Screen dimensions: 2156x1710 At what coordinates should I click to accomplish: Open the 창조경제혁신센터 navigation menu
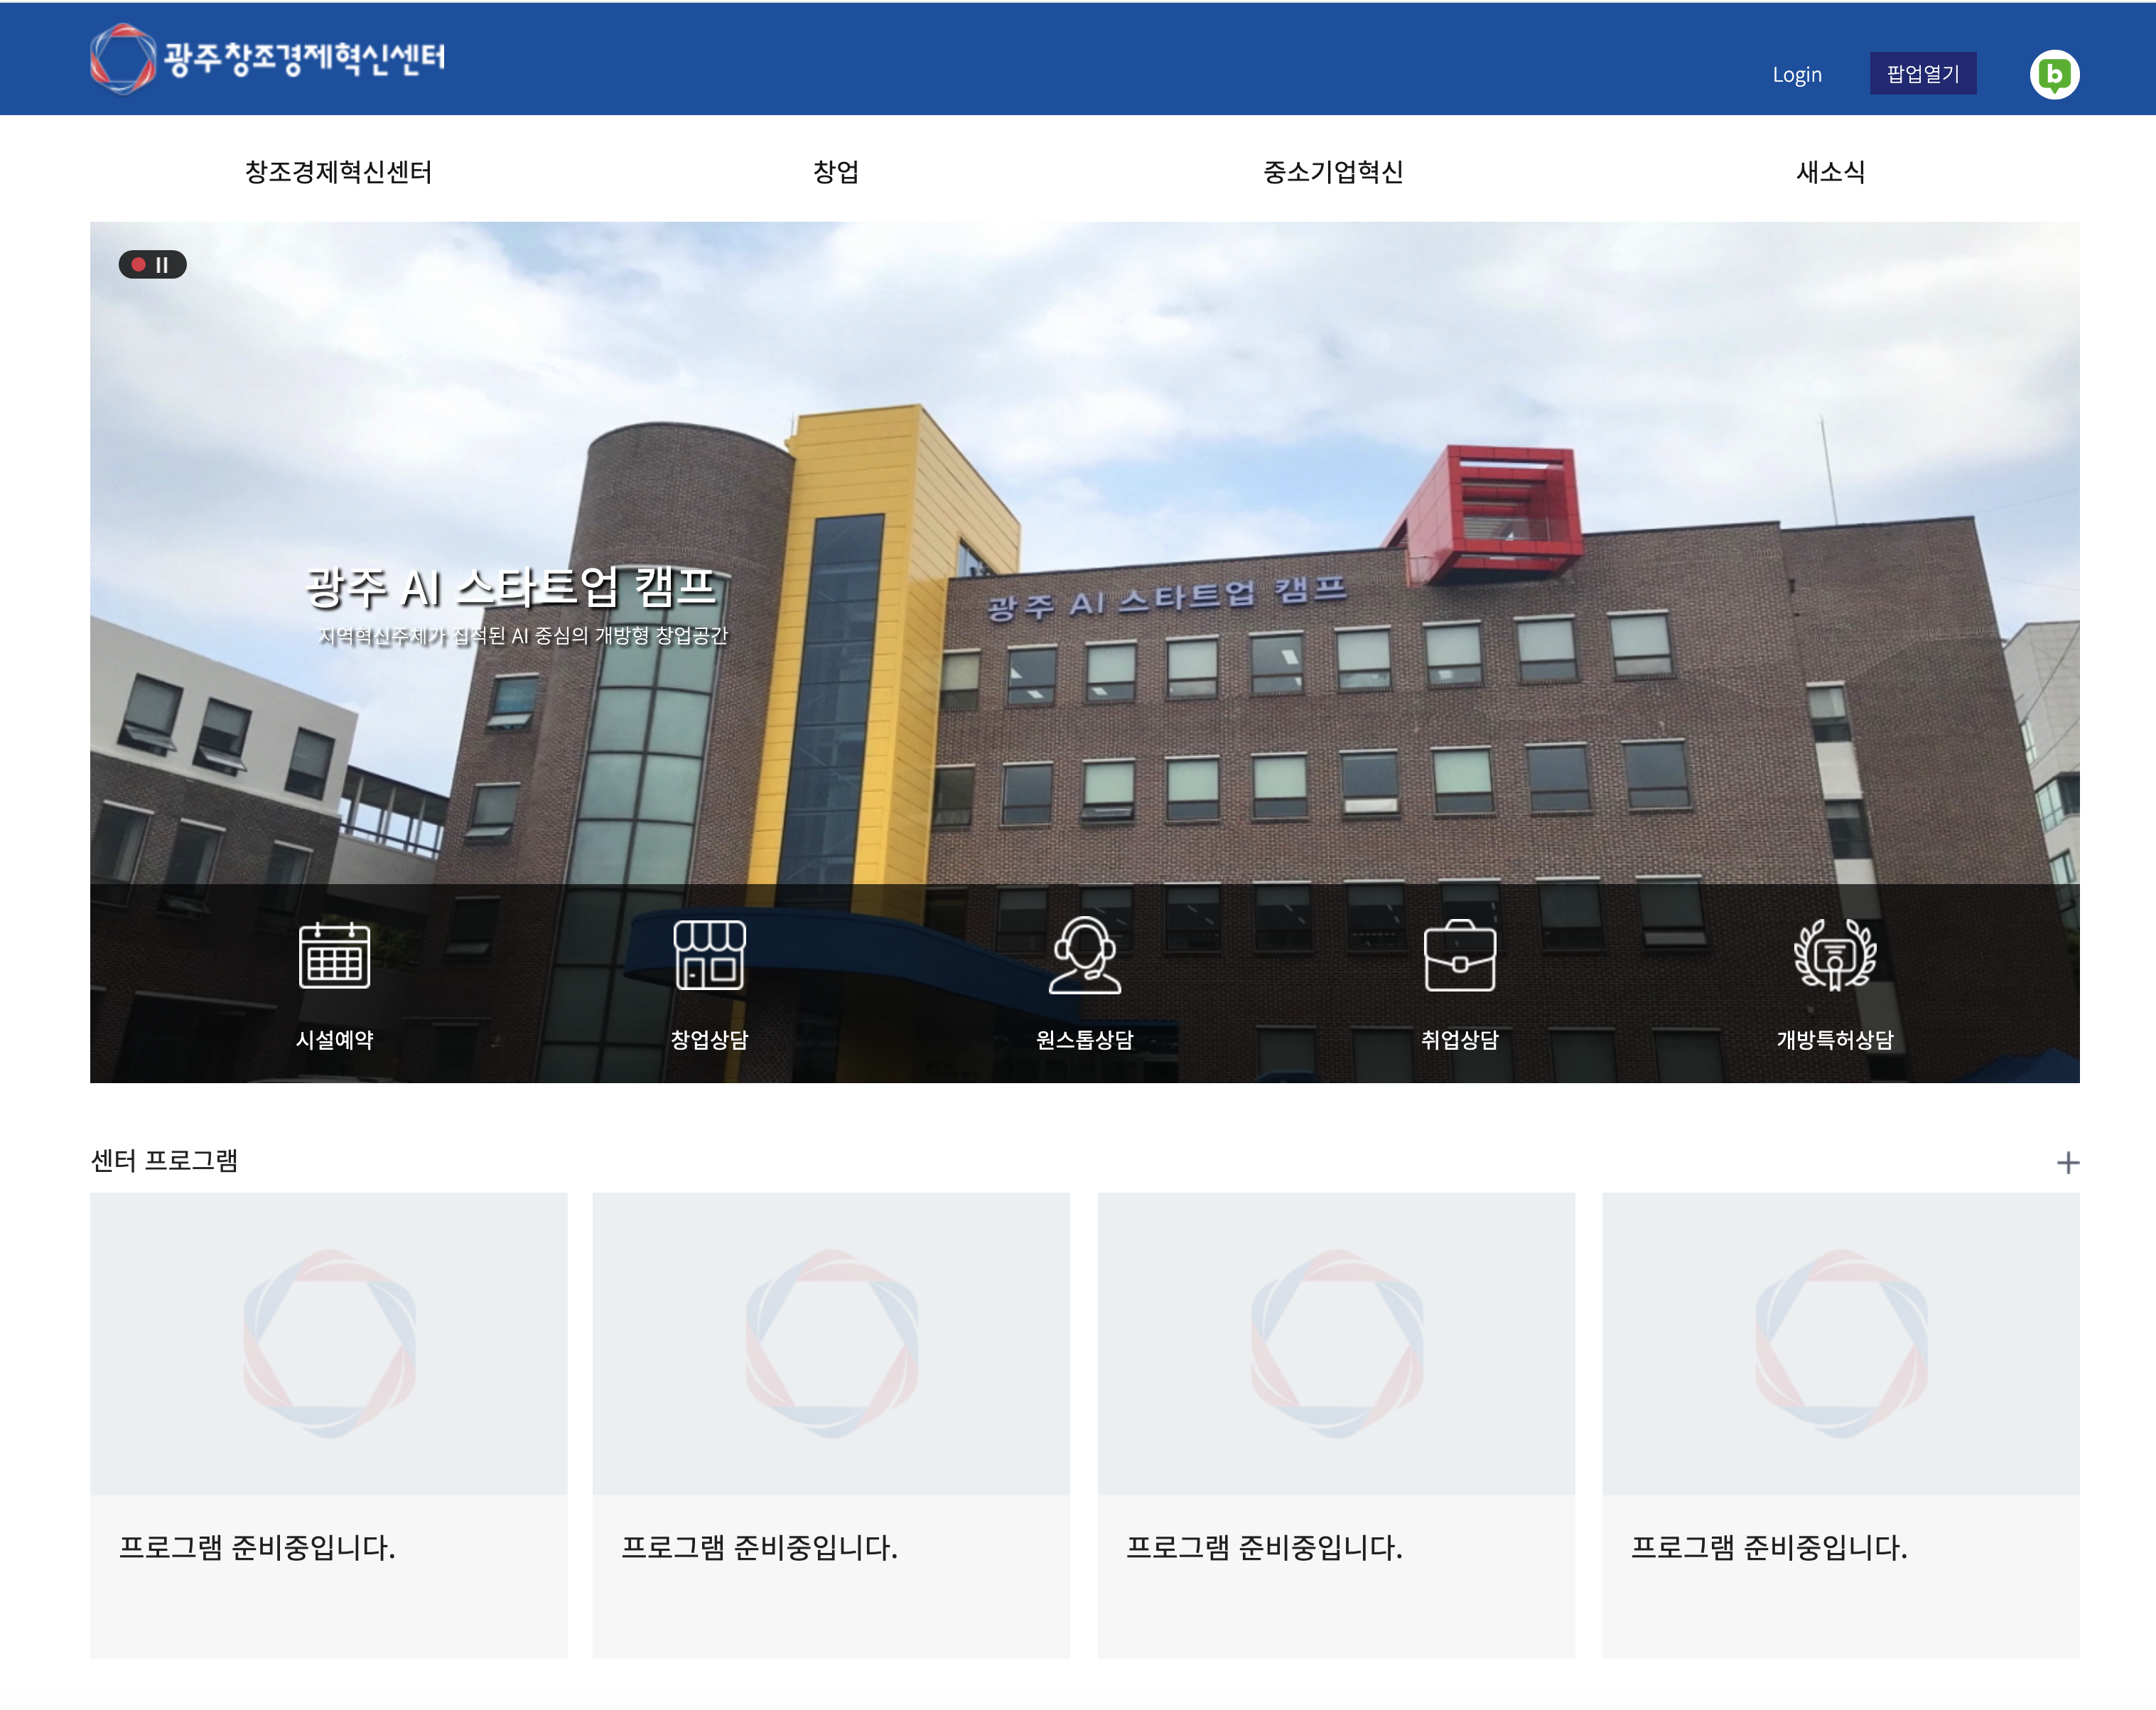(x=338, y=172)
